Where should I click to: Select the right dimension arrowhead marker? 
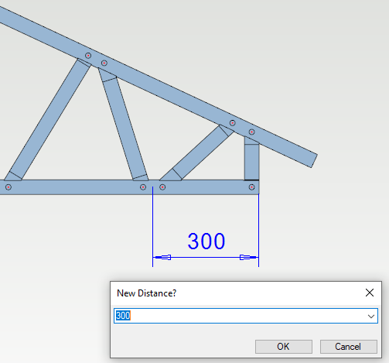[248, 257]
